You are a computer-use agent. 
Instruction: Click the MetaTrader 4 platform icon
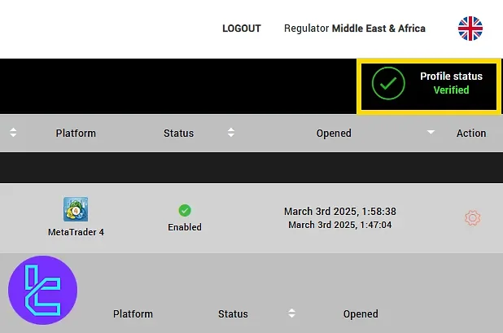(x=76, y=209)
